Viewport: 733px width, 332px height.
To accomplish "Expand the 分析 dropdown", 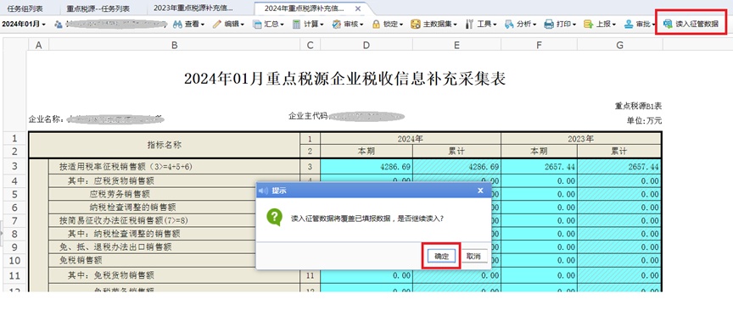I will [x=521, y=25].
